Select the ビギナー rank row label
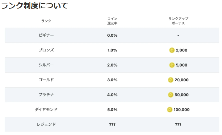Image resolution: width=222 pixels, height=135 pixels. pyautogui.click(x=46, y=35)
